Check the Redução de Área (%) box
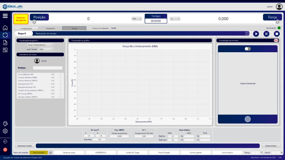Screen dimensions: 285x160 pyautogui.click(x=60, y=87)
